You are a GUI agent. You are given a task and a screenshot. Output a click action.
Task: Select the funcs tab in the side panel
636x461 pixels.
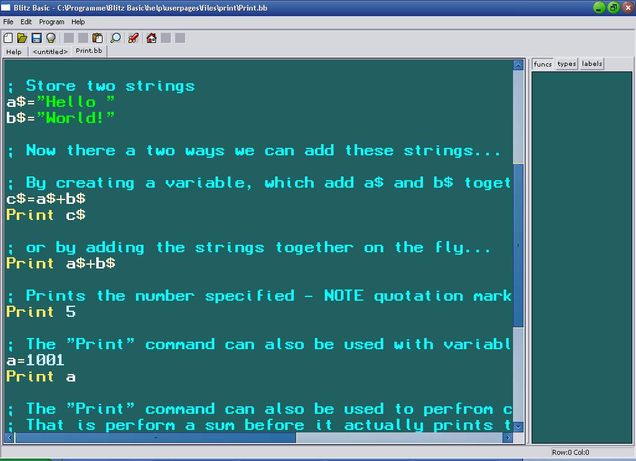click(543, 64)
